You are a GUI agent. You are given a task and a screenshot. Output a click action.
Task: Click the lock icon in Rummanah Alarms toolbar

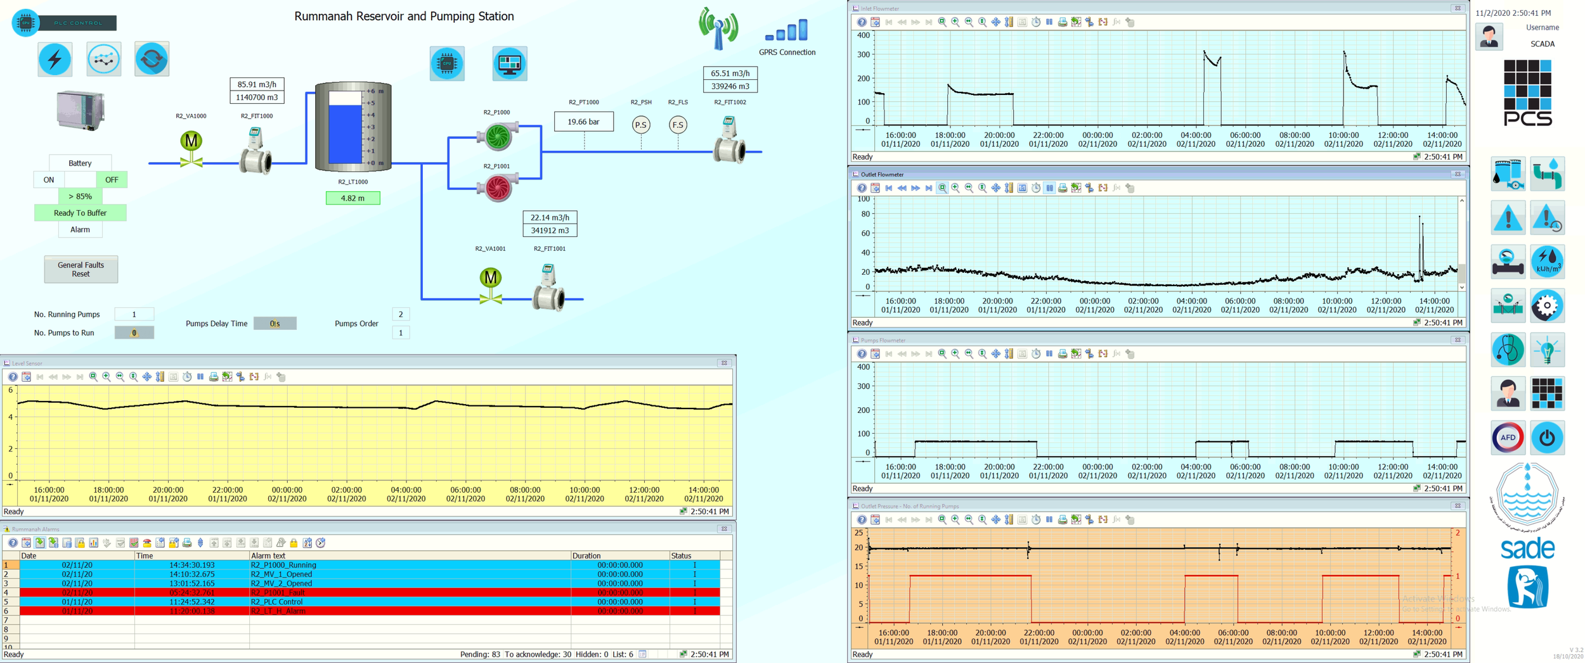[294, 543]
